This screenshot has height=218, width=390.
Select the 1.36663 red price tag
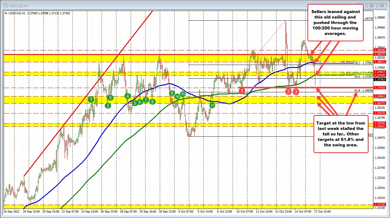380,96
